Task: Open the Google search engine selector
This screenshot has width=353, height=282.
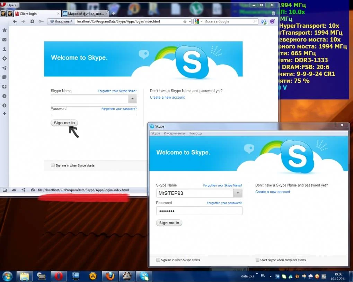Action: [x=198, y=21]
